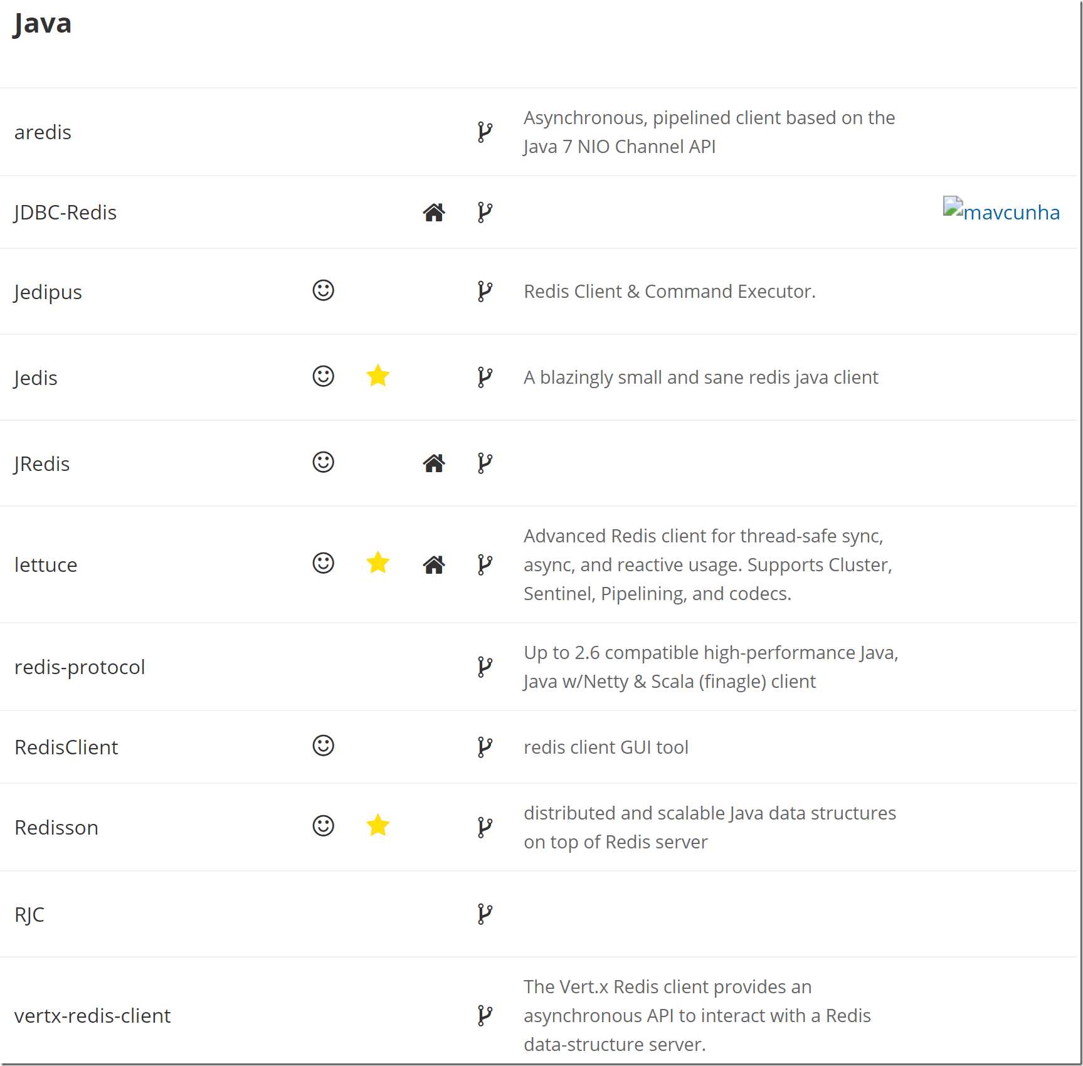This screenshot has width=1083, height=1066.
Task: Click the JDBC-Redis homepage house icon
Action: pyautogui.click(x=434, y=213)
